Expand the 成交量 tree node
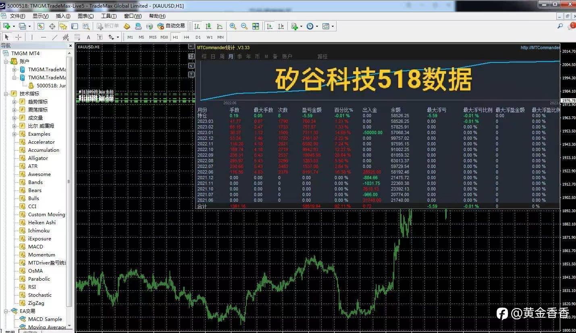 pos(15,118)
